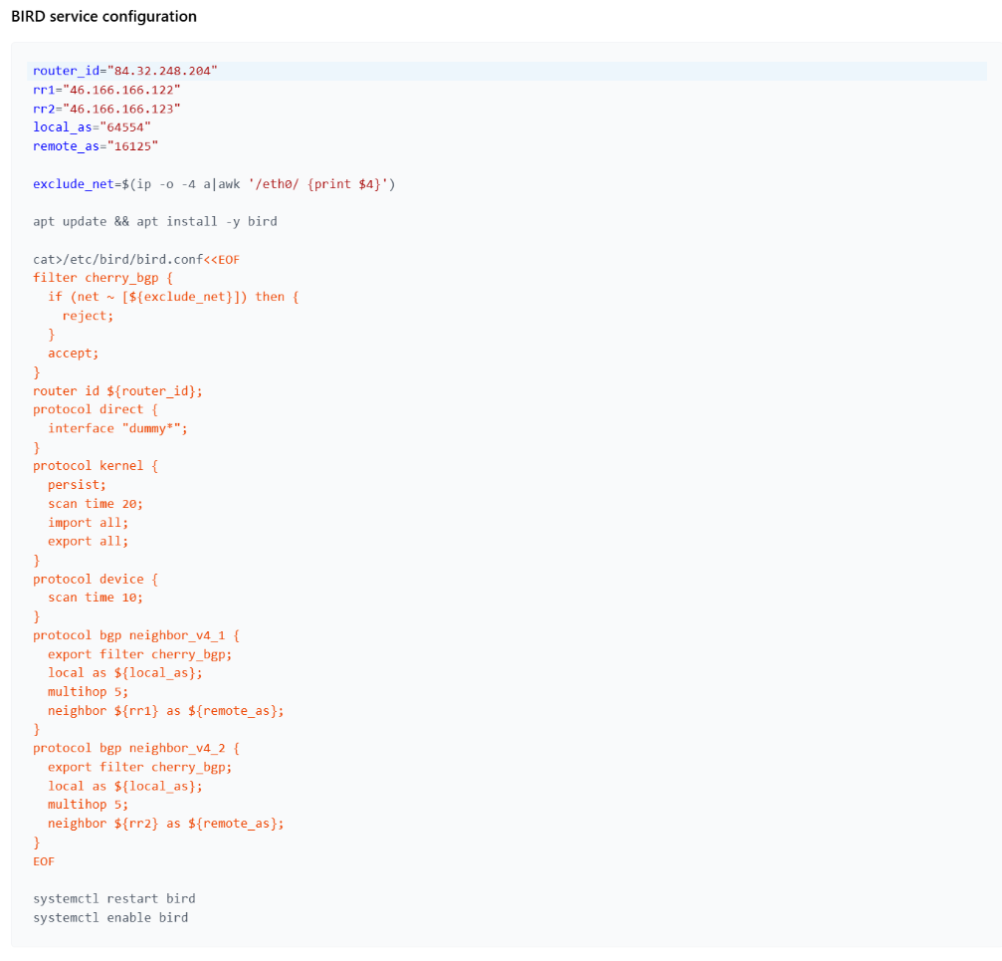This screenshot has width=1002, height=961.
Task: Click the 'scan time 20;' line
Action: pos(96,504)
